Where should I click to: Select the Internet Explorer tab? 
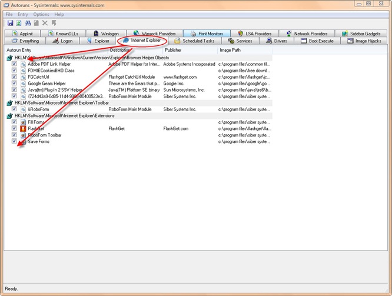[142, 40]
